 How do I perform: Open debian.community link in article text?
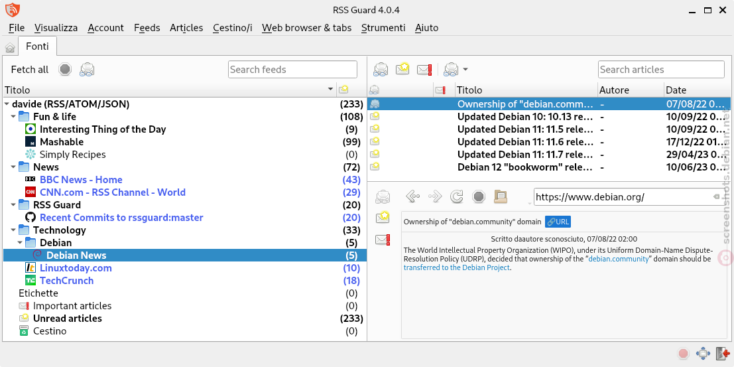[x=619, y=259]
